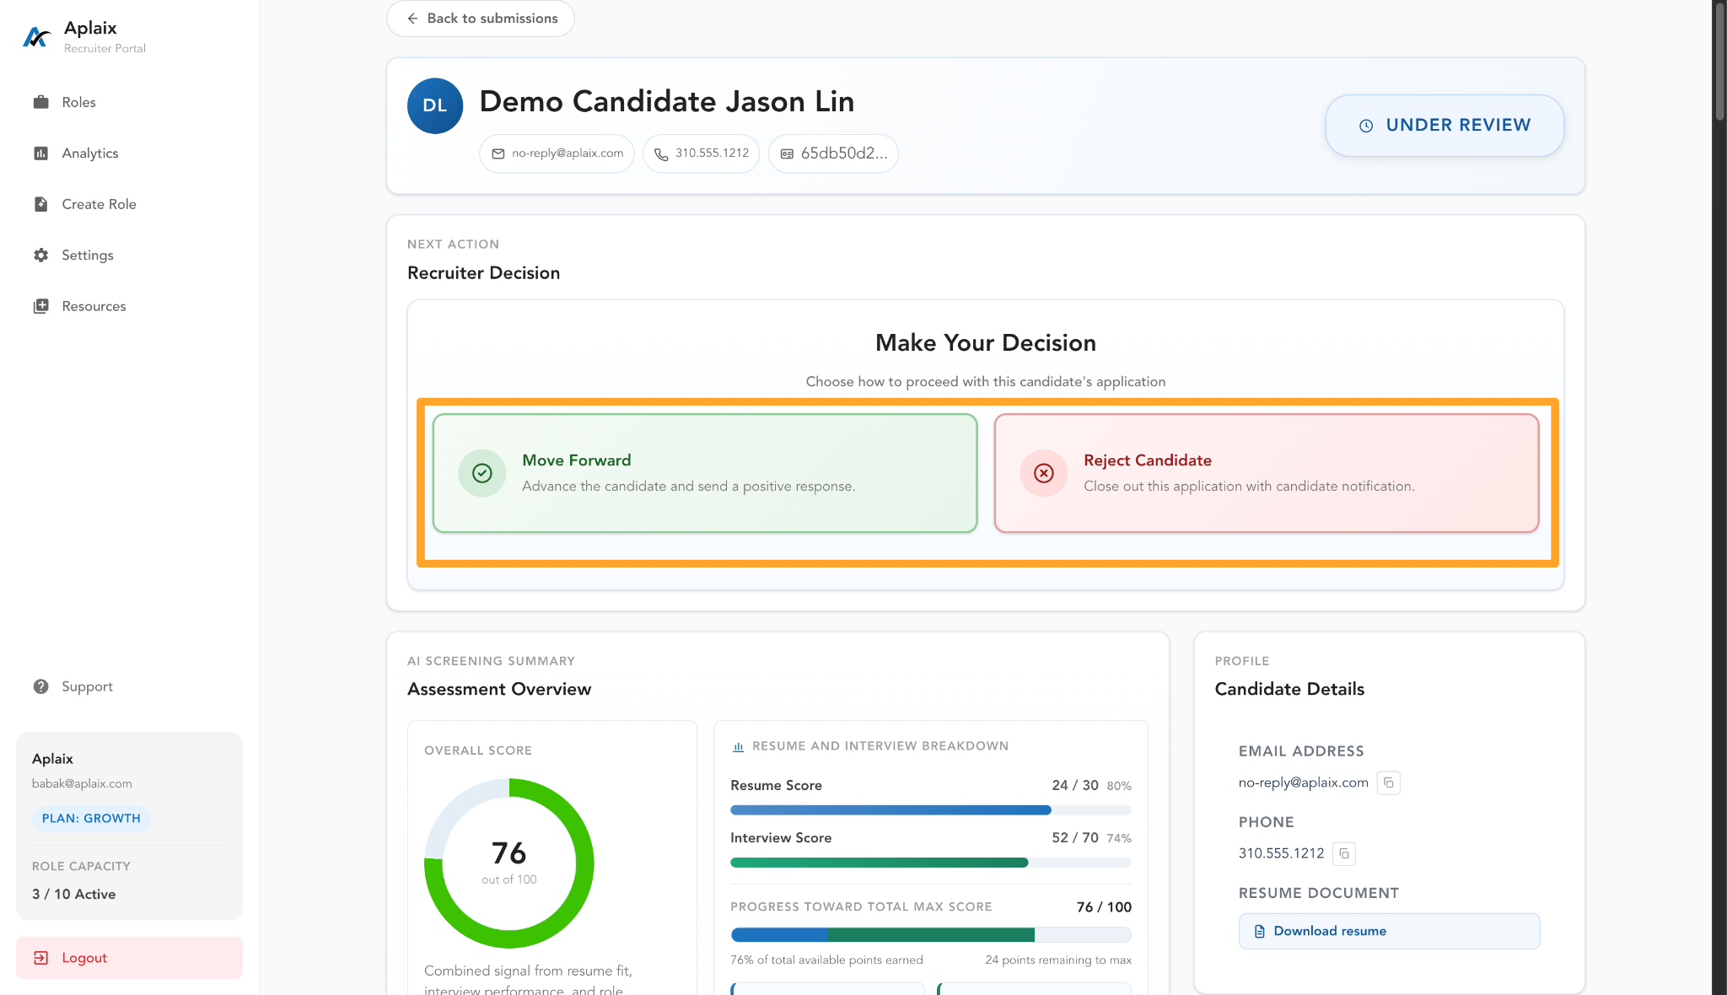Click the 65db50d2... ID chip
This screenshot has width=1727, height=995.
point(833,153)
